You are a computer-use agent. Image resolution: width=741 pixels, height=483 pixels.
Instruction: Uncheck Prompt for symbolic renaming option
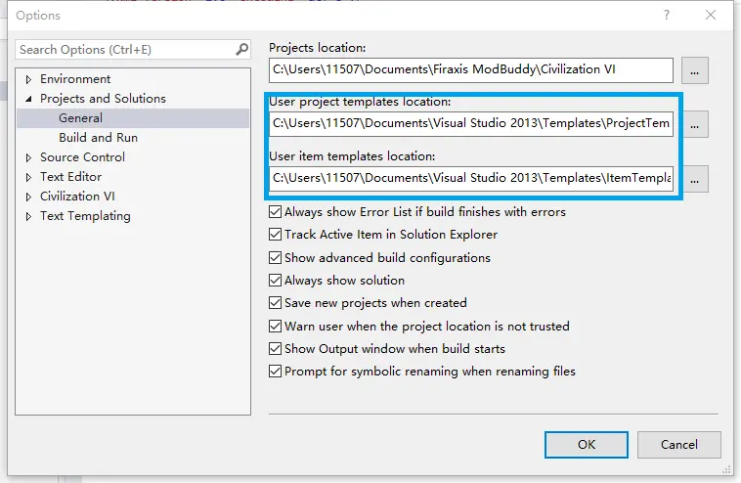pyautogui.click(x=275, y=372)
